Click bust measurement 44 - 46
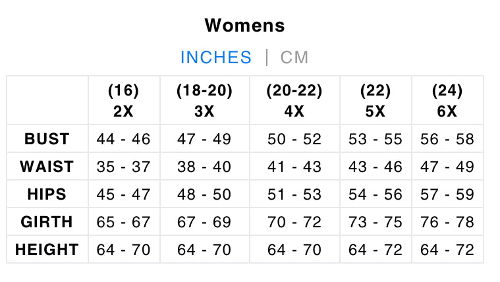This screenshot has height=282, width=500. coord(123,139)
